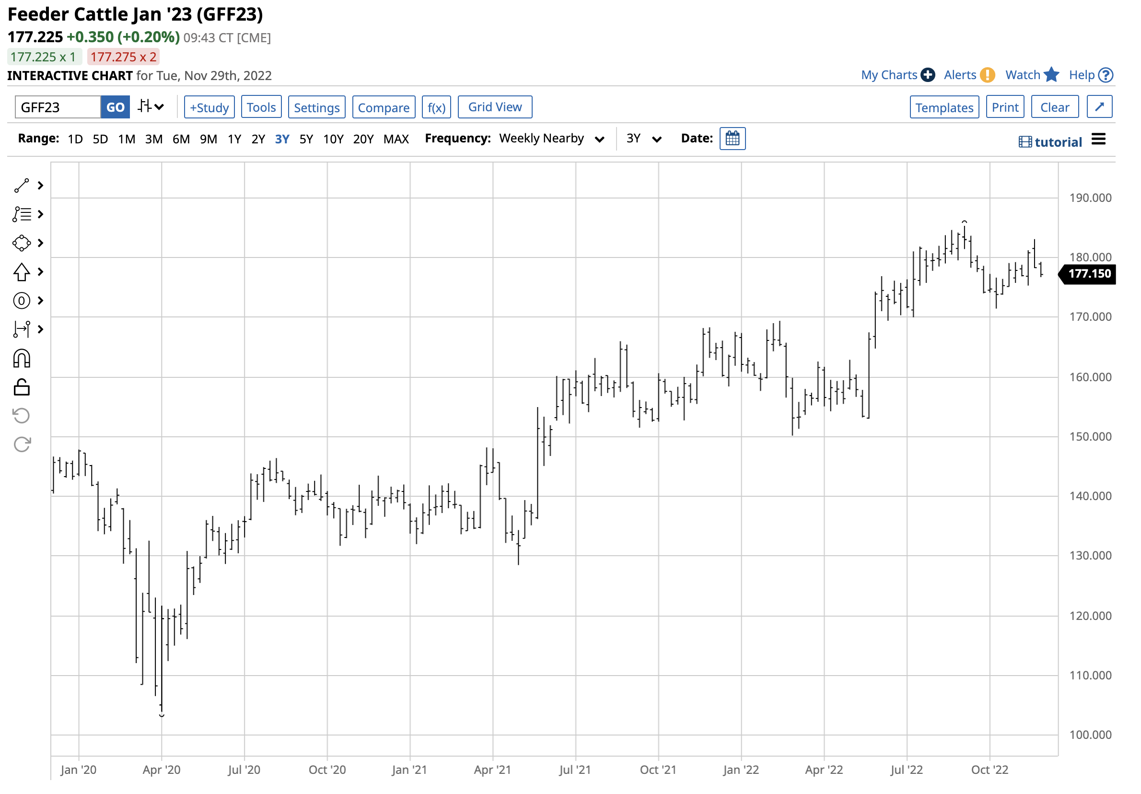Select the polygon shapes tool icon

point(22,243)
